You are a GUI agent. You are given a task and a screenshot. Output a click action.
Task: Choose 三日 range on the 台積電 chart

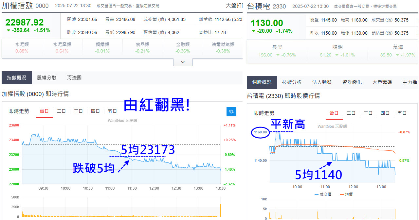(368, 113)
